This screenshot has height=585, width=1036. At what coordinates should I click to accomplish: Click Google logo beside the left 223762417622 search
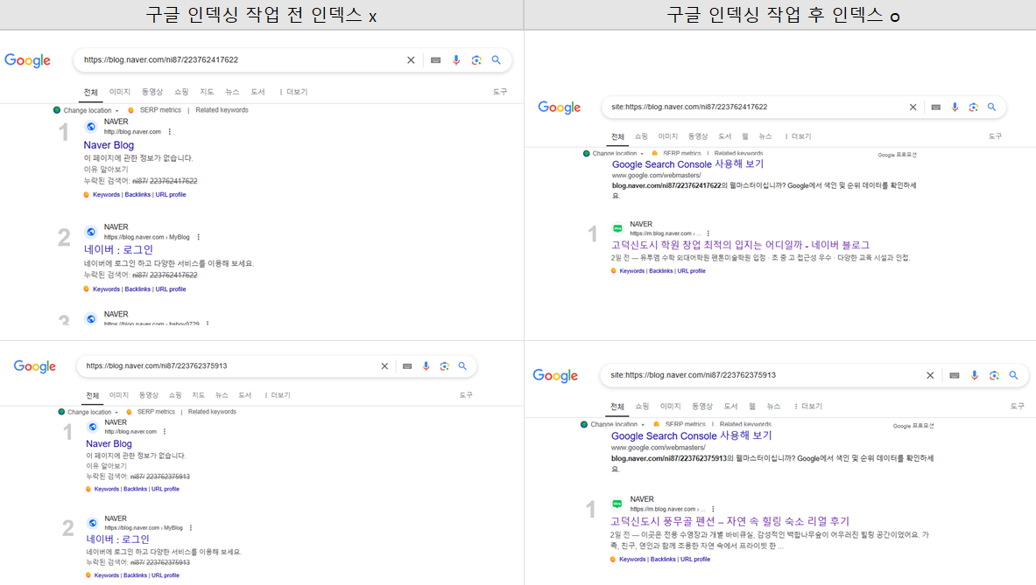(x=28, y=60)
